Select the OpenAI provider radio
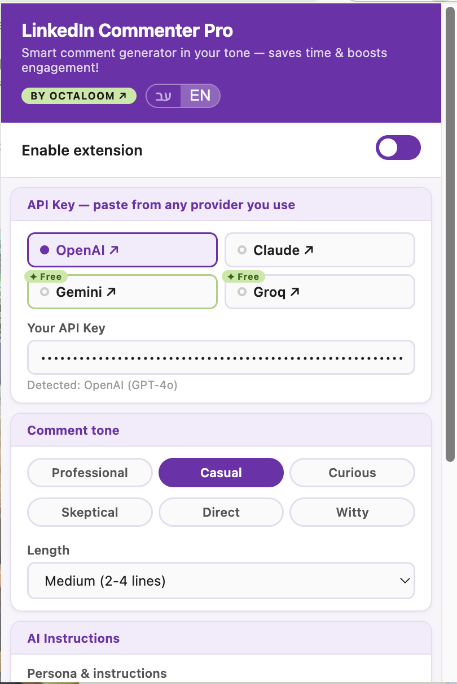The width and height of the screenshot is (457, 684). pyautogui.click(x=122, y=250)
